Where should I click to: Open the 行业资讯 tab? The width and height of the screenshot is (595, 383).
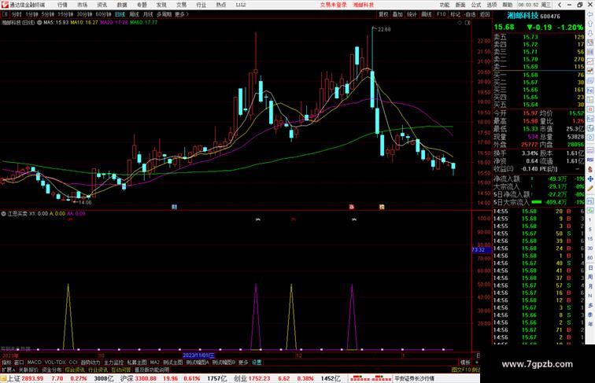98,370
